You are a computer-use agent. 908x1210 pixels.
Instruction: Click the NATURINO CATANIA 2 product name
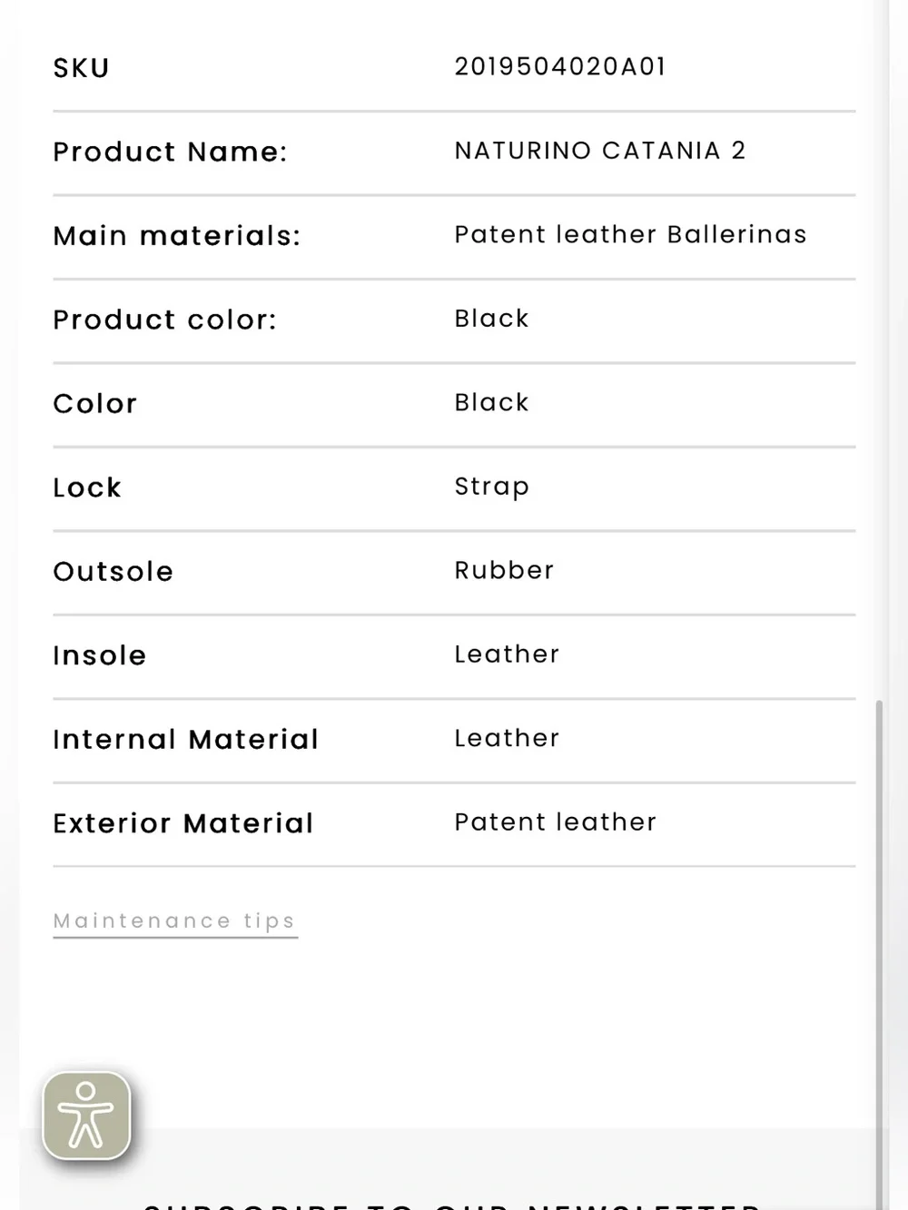pos(600,151)
